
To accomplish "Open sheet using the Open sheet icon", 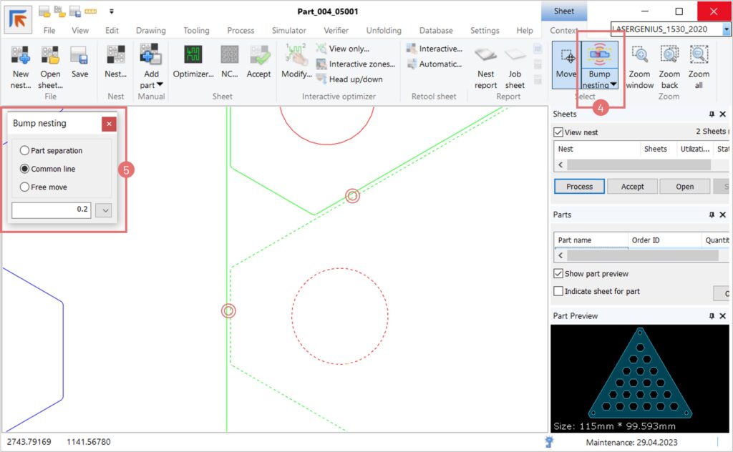I will pos(50,56).
